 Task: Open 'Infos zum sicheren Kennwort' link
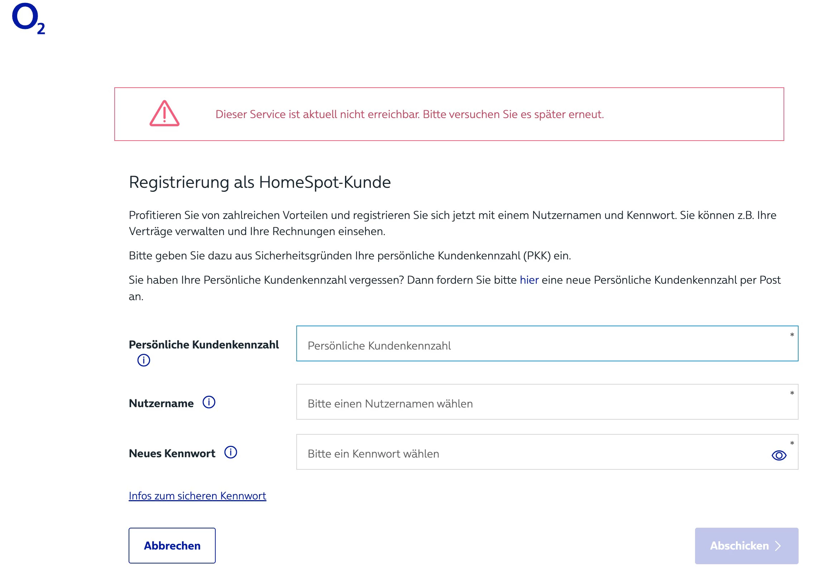point(197,496)
